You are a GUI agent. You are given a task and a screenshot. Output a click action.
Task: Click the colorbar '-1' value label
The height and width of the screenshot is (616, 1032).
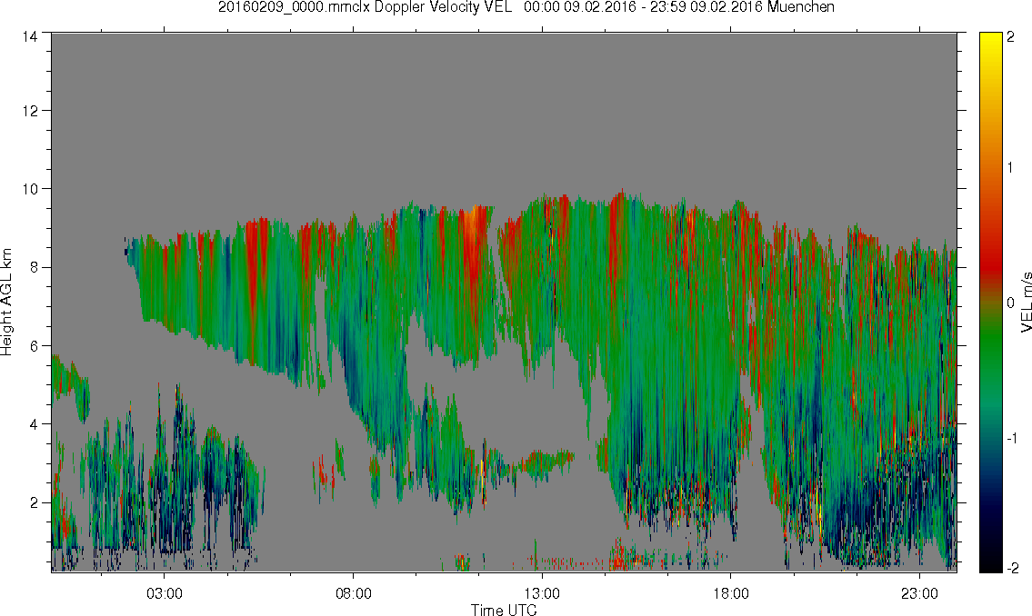[x=1013, y=439]
